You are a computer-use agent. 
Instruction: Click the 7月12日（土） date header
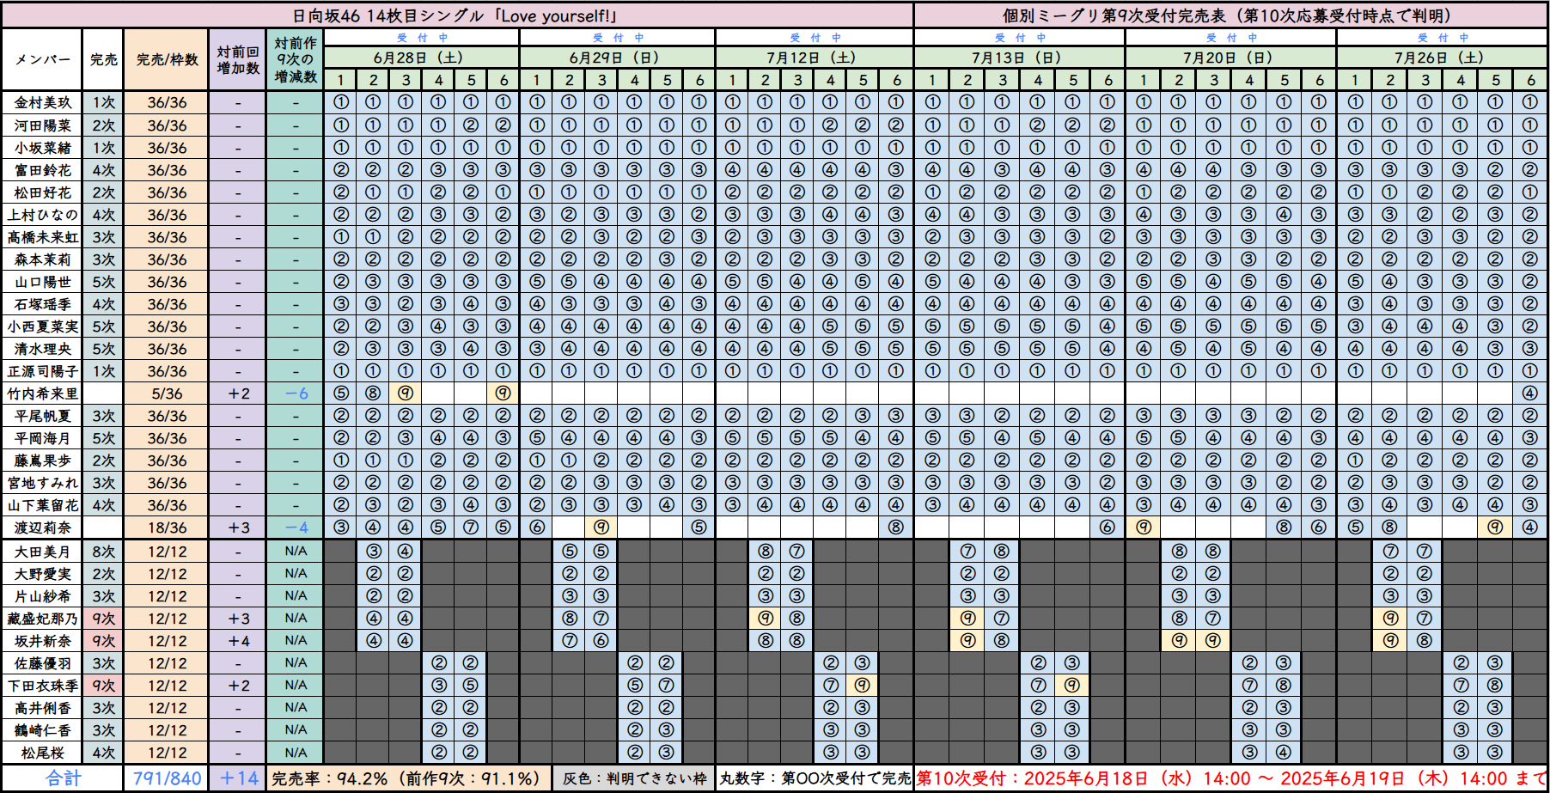[x=815, y=58]
